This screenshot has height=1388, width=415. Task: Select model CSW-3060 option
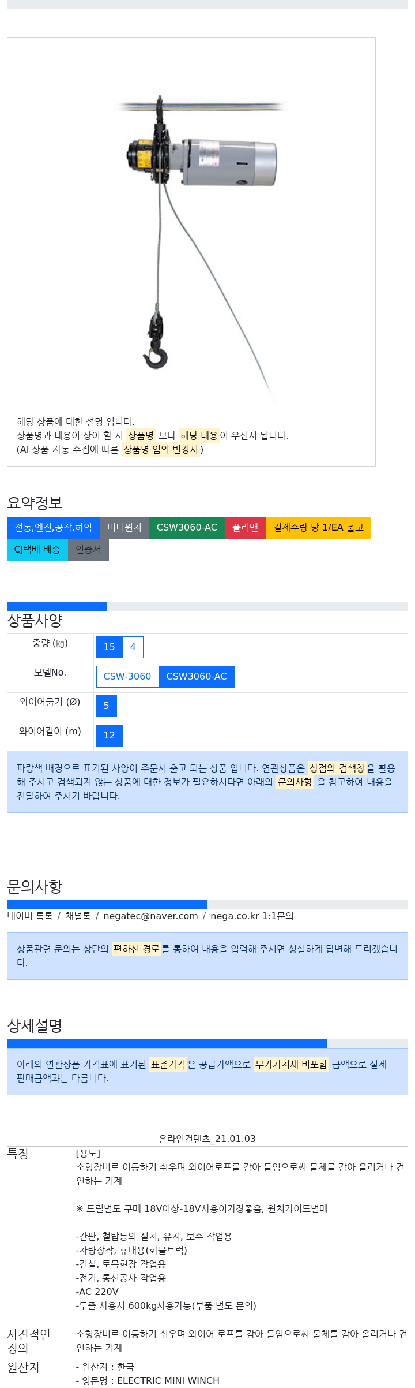click(127, 677)
